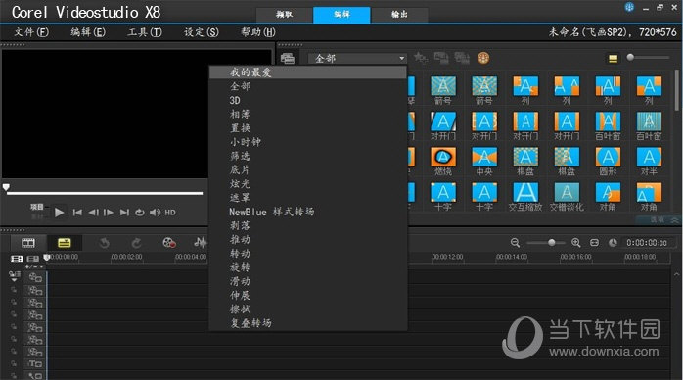Open the 全部 category dropdown
Screen dimensions: 683x380
click(x=357, y=58)
